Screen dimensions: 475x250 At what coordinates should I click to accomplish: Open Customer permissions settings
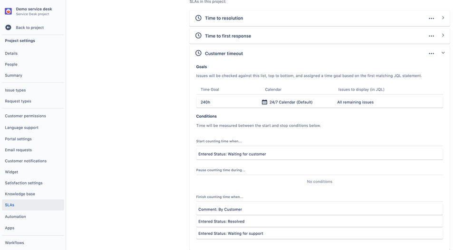(25, 116)
